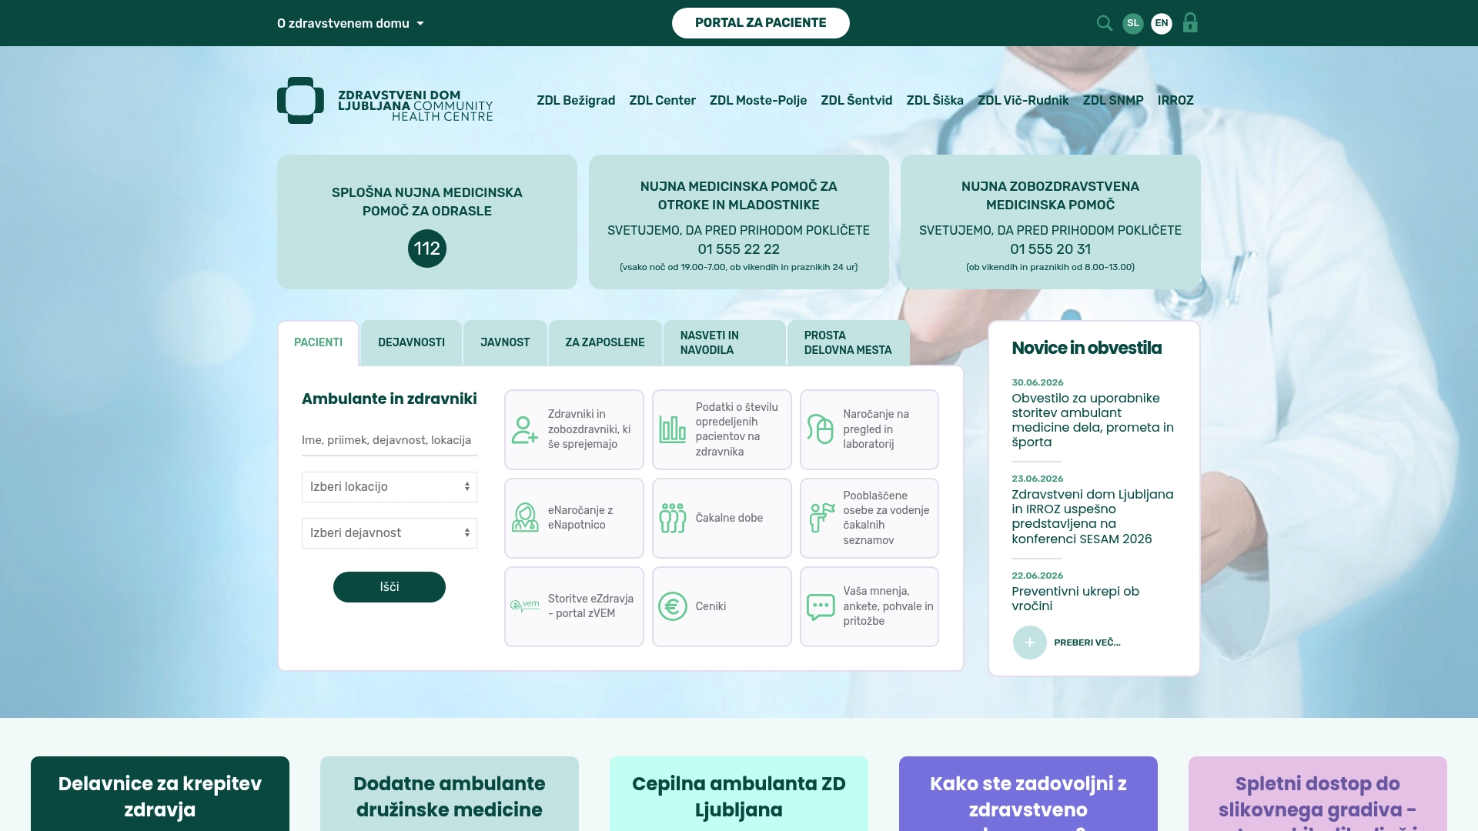This screenshot has height=831, width=1478.
Task: Click Preberi več link
Action: pyautogui.click(x=1087, y=642)
